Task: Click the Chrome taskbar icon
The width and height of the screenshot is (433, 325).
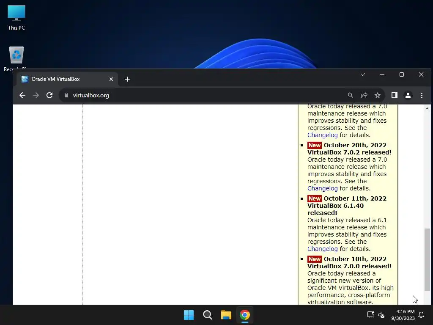Action: [245, 315]
